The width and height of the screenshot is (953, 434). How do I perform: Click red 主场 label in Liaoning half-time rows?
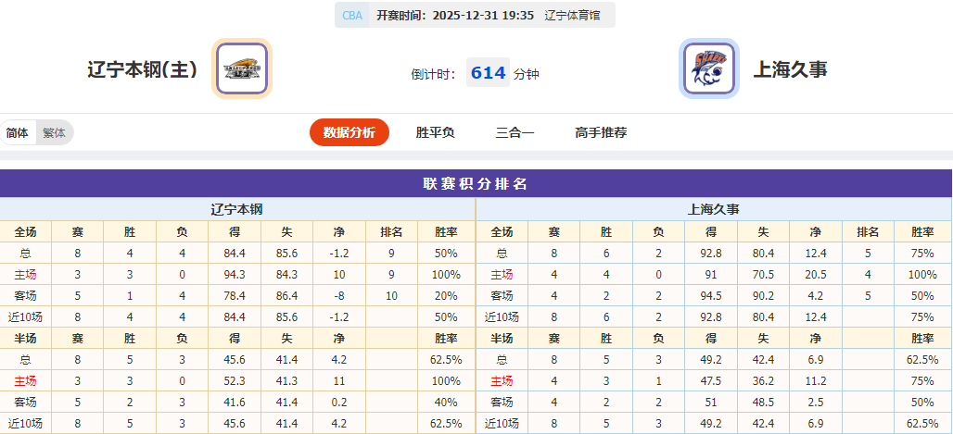[25, 380]
